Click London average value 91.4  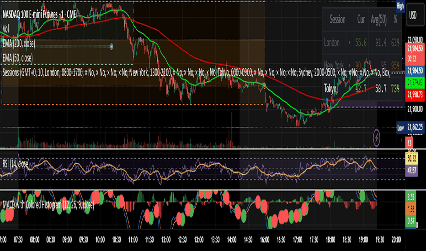[x=381, y=42]
